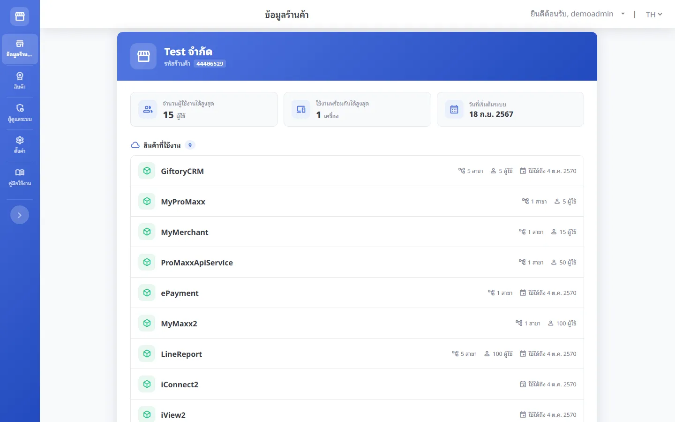
Task: Click the user icon in the ProMaxxApiService row
Action: (554, 262)
